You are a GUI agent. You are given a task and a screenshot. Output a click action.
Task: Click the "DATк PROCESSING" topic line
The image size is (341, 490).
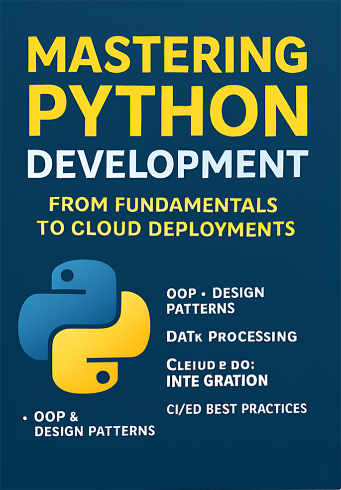click(x=231, y=337)
